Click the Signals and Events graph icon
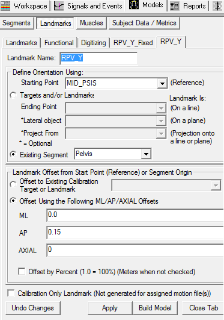Screen dimensions: 224x320 click(x=59, y=6)
